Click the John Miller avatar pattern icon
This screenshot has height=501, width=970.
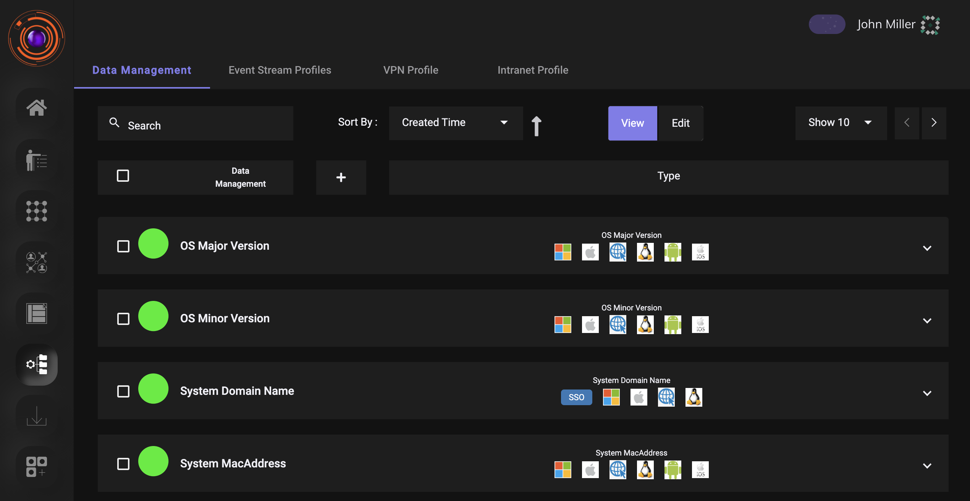coord(930,25)
